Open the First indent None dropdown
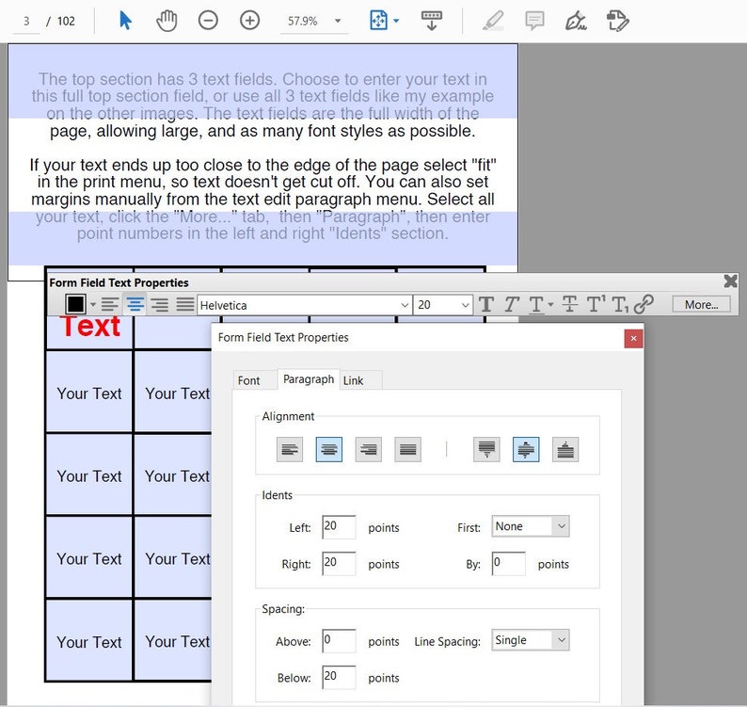The image size is (747, 707). [x=531, y=526]
